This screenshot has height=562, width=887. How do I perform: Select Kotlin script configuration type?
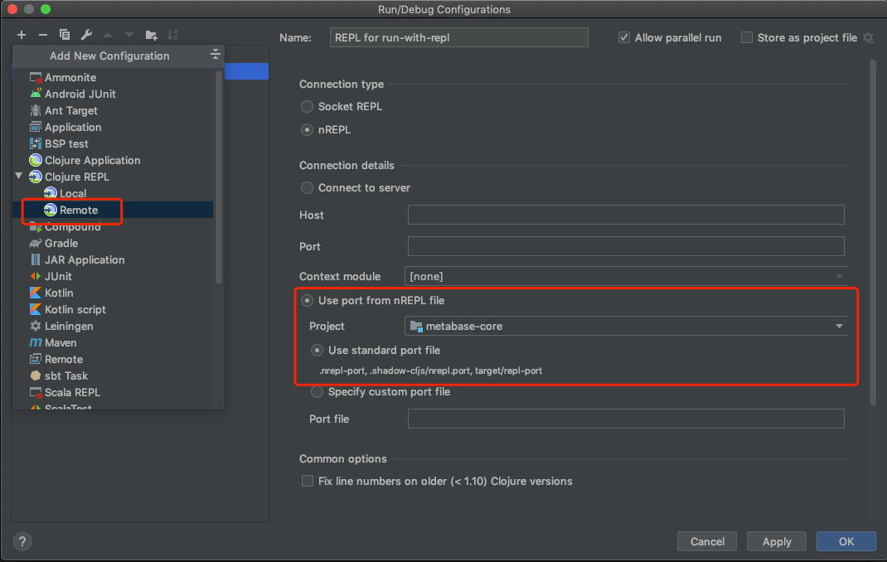(75, 310)
